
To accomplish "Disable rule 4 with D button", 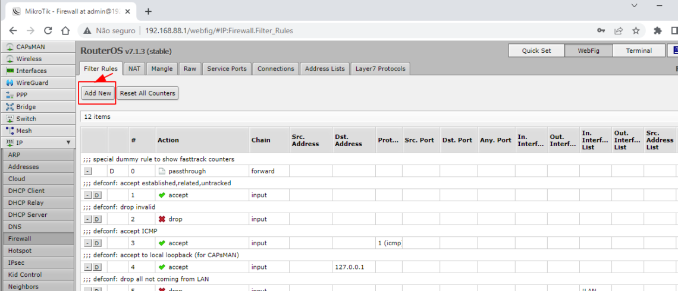I will 97,267.
